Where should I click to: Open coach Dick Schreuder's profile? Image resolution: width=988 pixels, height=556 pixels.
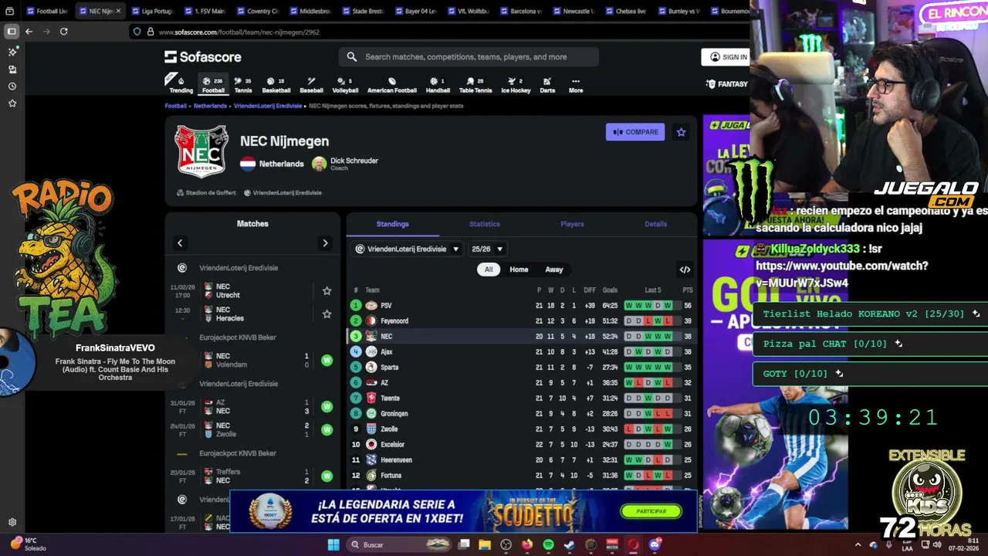[345, 164]
